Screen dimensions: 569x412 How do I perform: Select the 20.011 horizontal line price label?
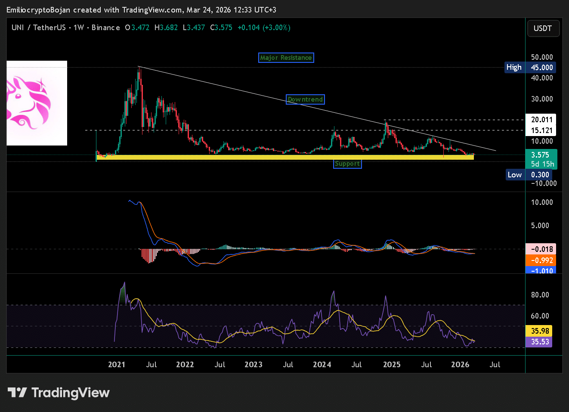coord(541,120)
